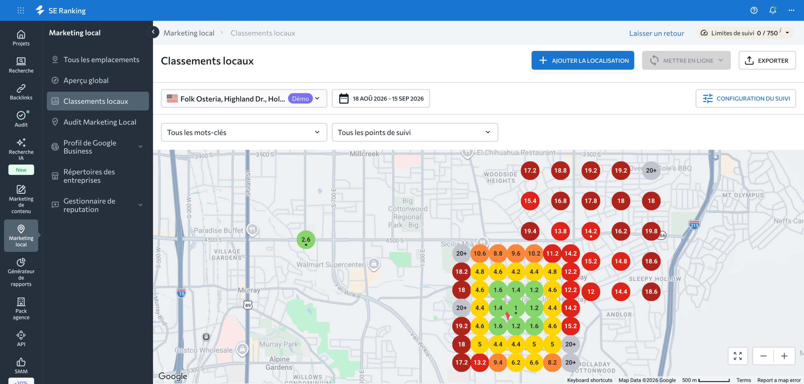
Task: Open Configuration du suivi
Action: (x=746, y=99)
